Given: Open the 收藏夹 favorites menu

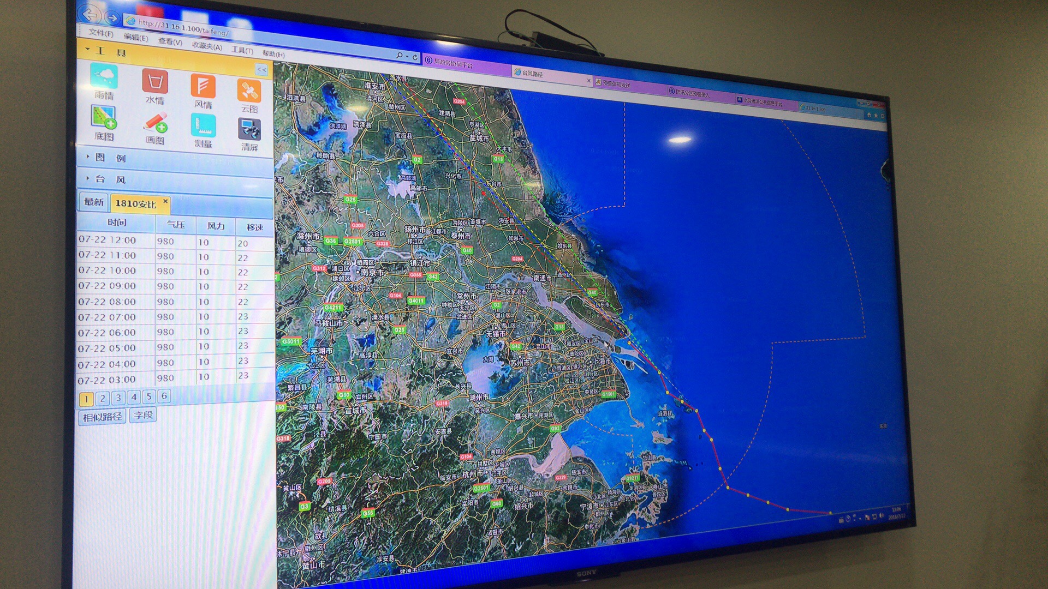Looking at the screenshot, I should [x=206, y=46].
